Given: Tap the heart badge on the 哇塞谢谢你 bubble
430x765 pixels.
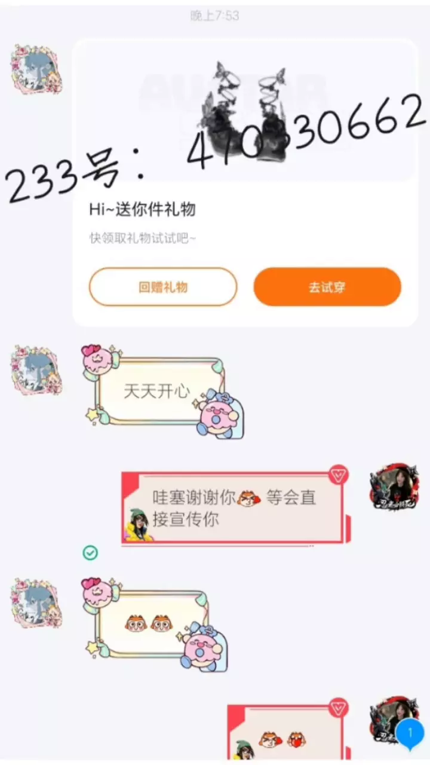Looking at the screenshot, I should 339,475.
